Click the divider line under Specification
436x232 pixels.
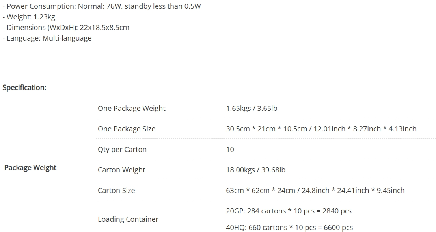219,96
